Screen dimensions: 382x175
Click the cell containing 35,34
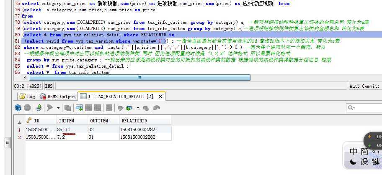click(72, 129)
